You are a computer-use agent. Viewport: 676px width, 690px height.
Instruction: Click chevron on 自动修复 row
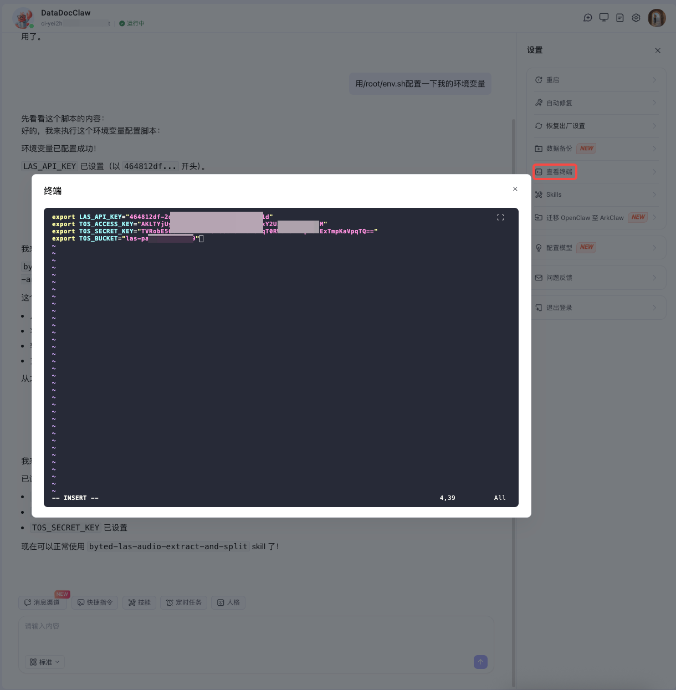point(654,103)
